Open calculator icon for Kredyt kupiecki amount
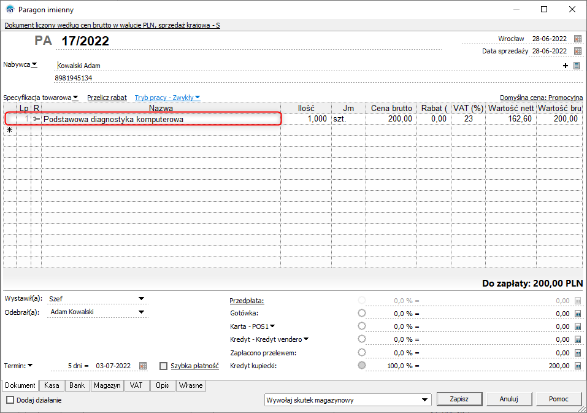 [578, 366]
